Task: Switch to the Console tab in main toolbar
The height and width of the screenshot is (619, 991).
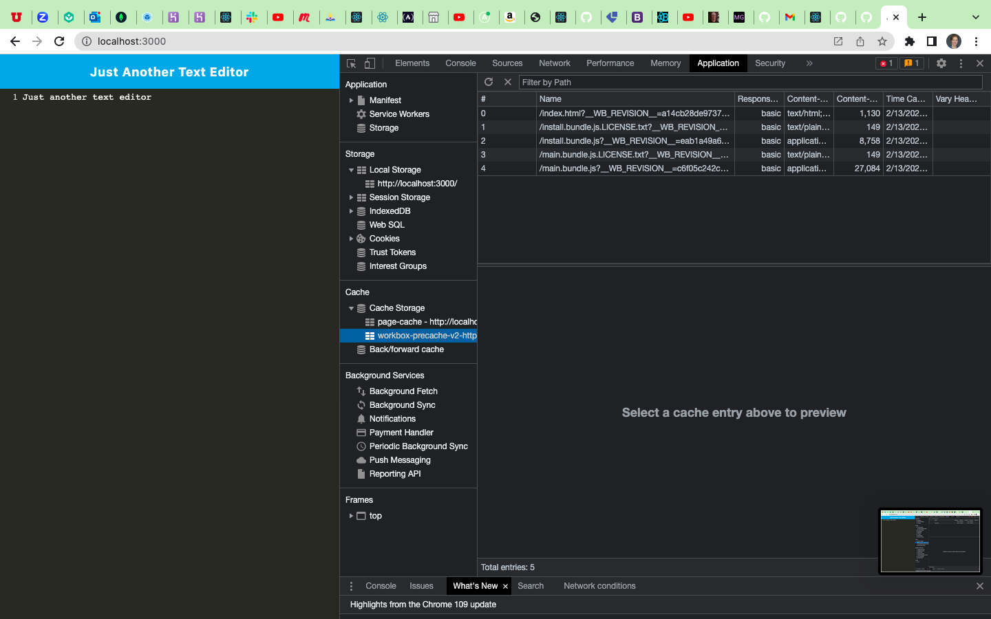Action: (460, 63)
